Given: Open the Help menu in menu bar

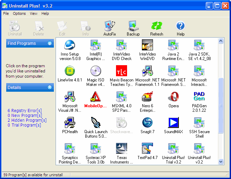Looking at the screenshot, I should coord(45,13).
